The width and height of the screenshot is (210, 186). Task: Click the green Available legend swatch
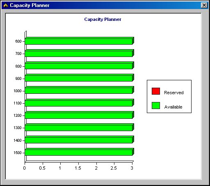tap(156, 105)
